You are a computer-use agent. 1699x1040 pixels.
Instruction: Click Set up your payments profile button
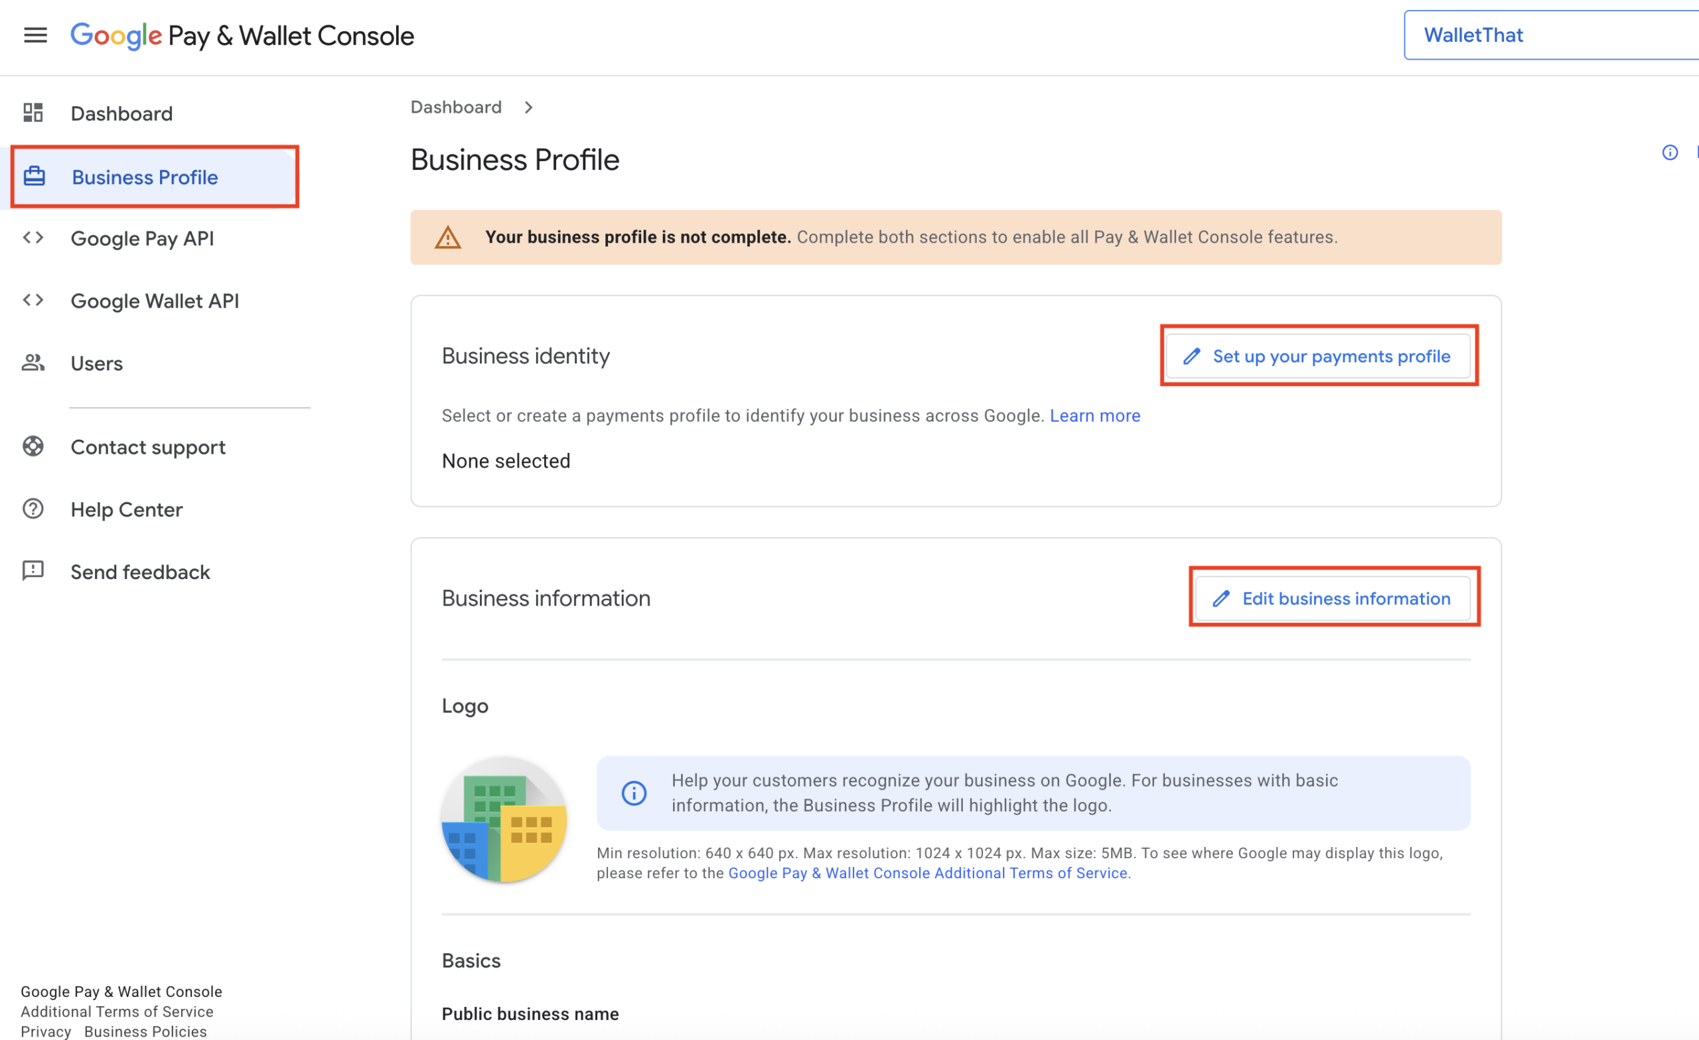point(1318,356)
